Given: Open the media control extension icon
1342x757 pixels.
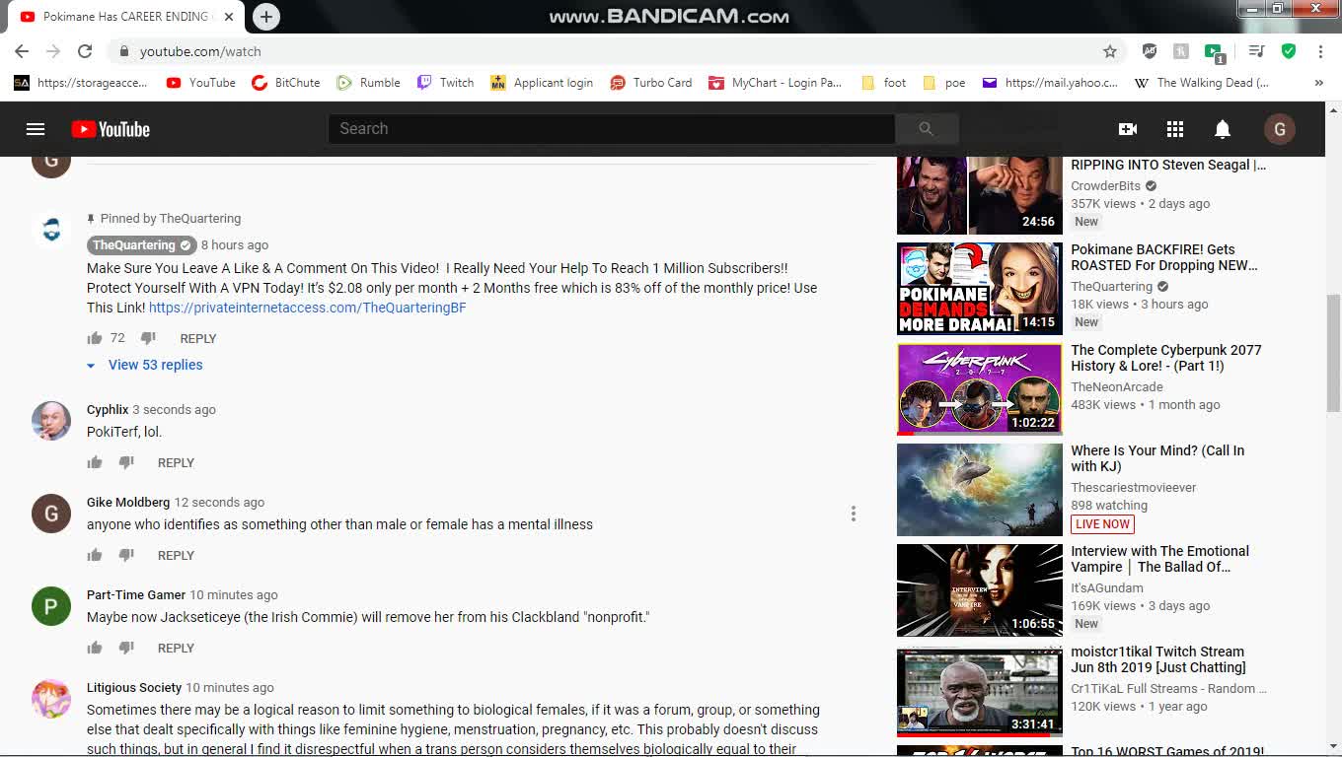Looking at the screenshot, I should coord(1256,51).
